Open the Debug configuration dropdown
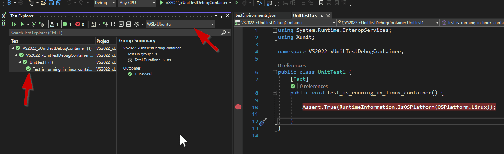 click(x=105, y=3)
